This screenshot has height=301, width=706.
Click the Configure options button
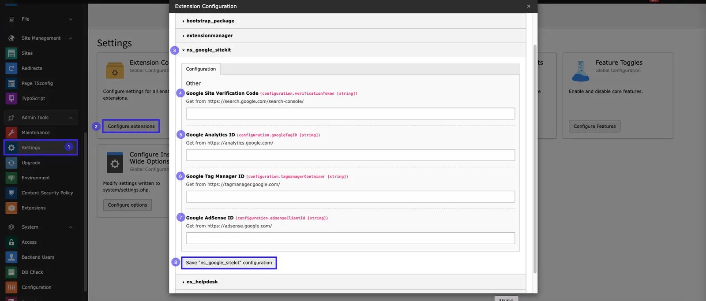(128, 205)
